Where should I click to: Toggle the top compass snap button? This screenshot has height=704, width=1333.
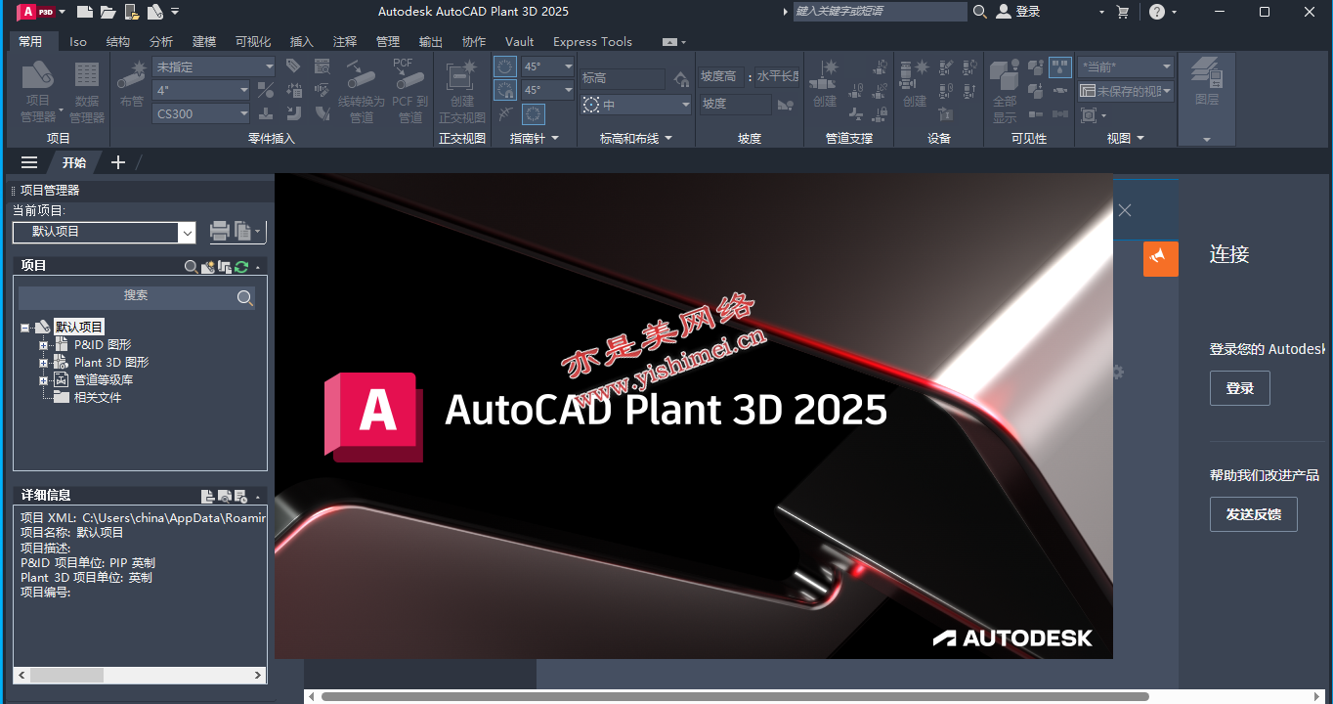tap(504, 66)
